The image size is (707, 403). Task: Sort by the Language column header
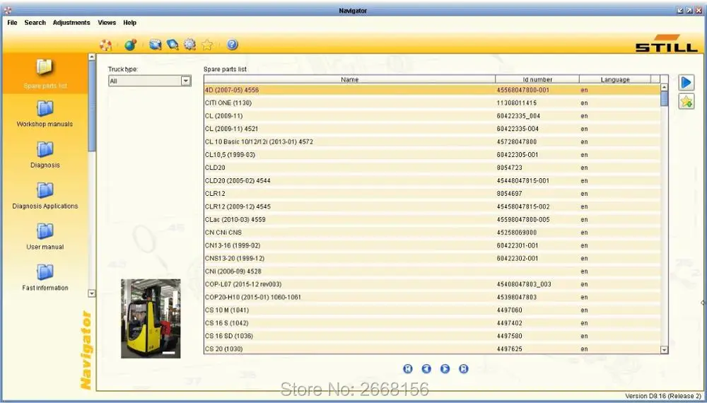(x=615, y=79)
